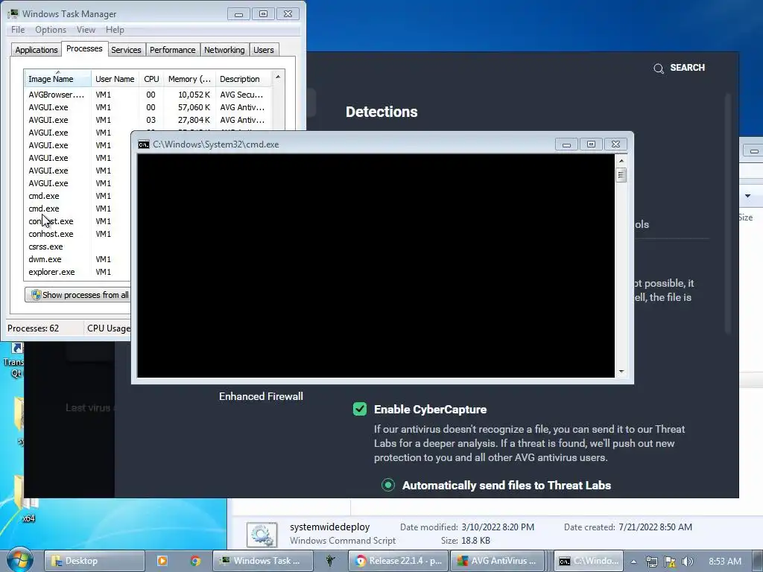Launch Chrome from the taskbar

[195, 561]
